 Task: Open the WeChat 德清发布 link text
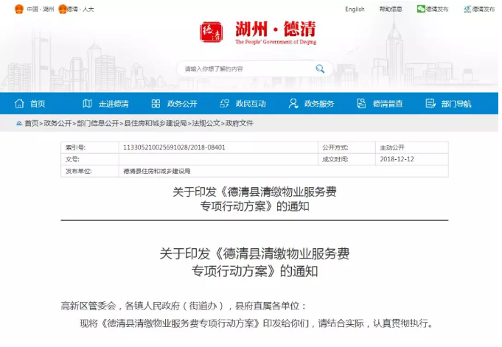(437, 10)
